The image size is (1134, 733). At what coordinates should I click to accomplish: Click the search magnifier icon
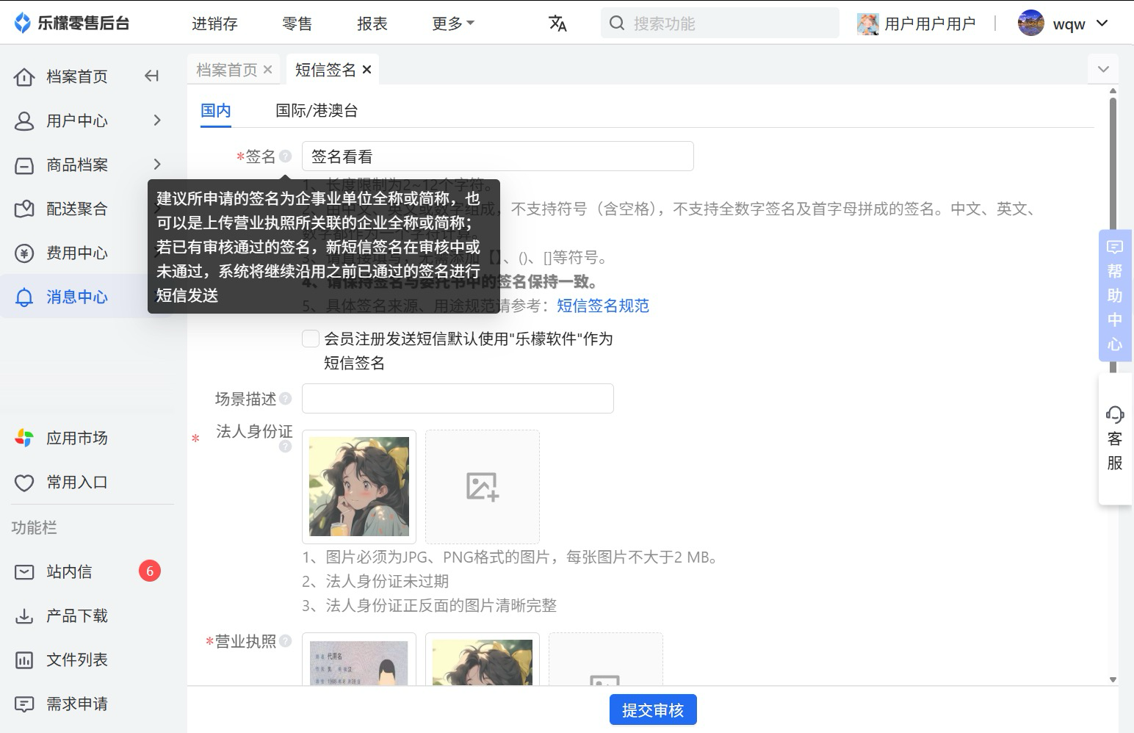[x=617, y=24]
